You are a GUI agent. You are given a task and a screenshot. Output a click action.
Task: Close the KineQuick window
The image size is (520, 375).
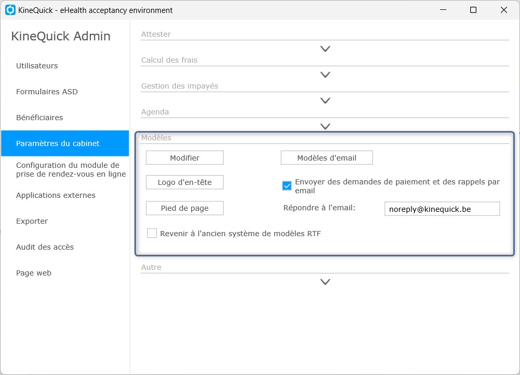[x=504, y=10]
